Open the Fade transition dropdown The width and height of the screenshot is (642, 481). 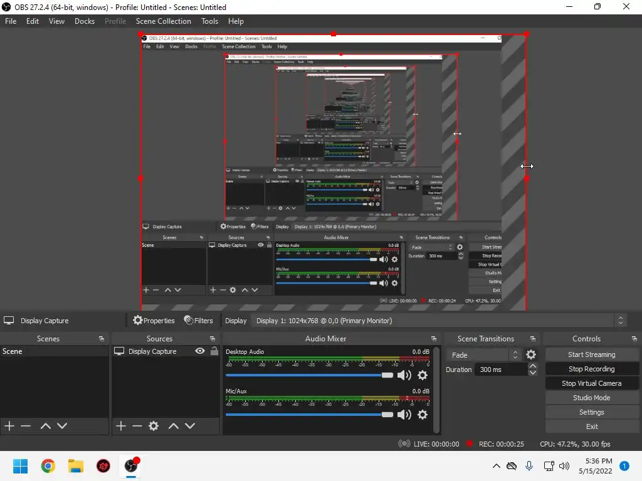[x=483, y=355]
